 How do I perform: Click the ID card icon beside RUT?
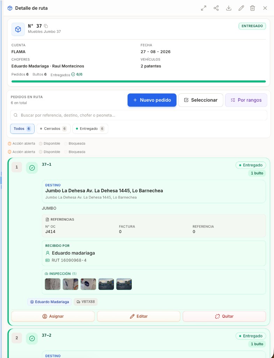click(48, 260)
